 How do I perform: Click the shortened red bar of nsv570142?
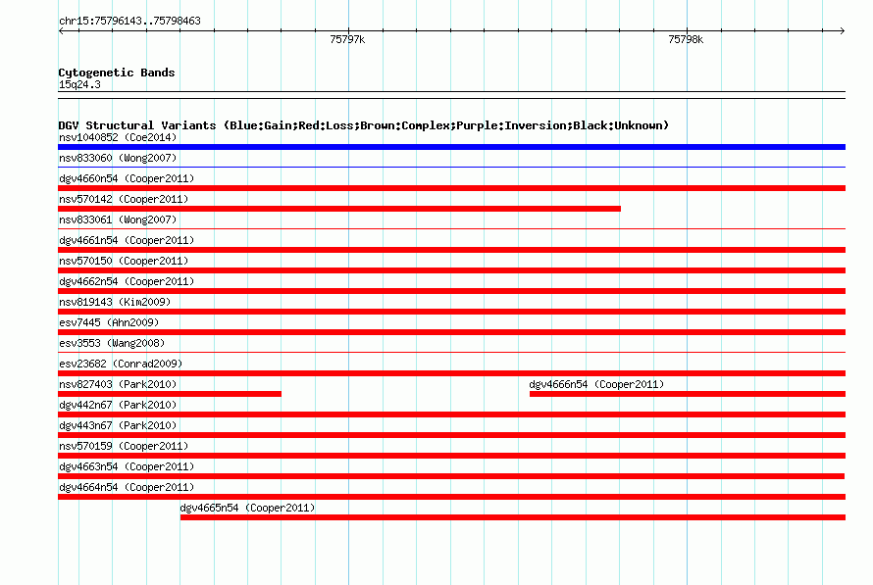coord(339,209)
